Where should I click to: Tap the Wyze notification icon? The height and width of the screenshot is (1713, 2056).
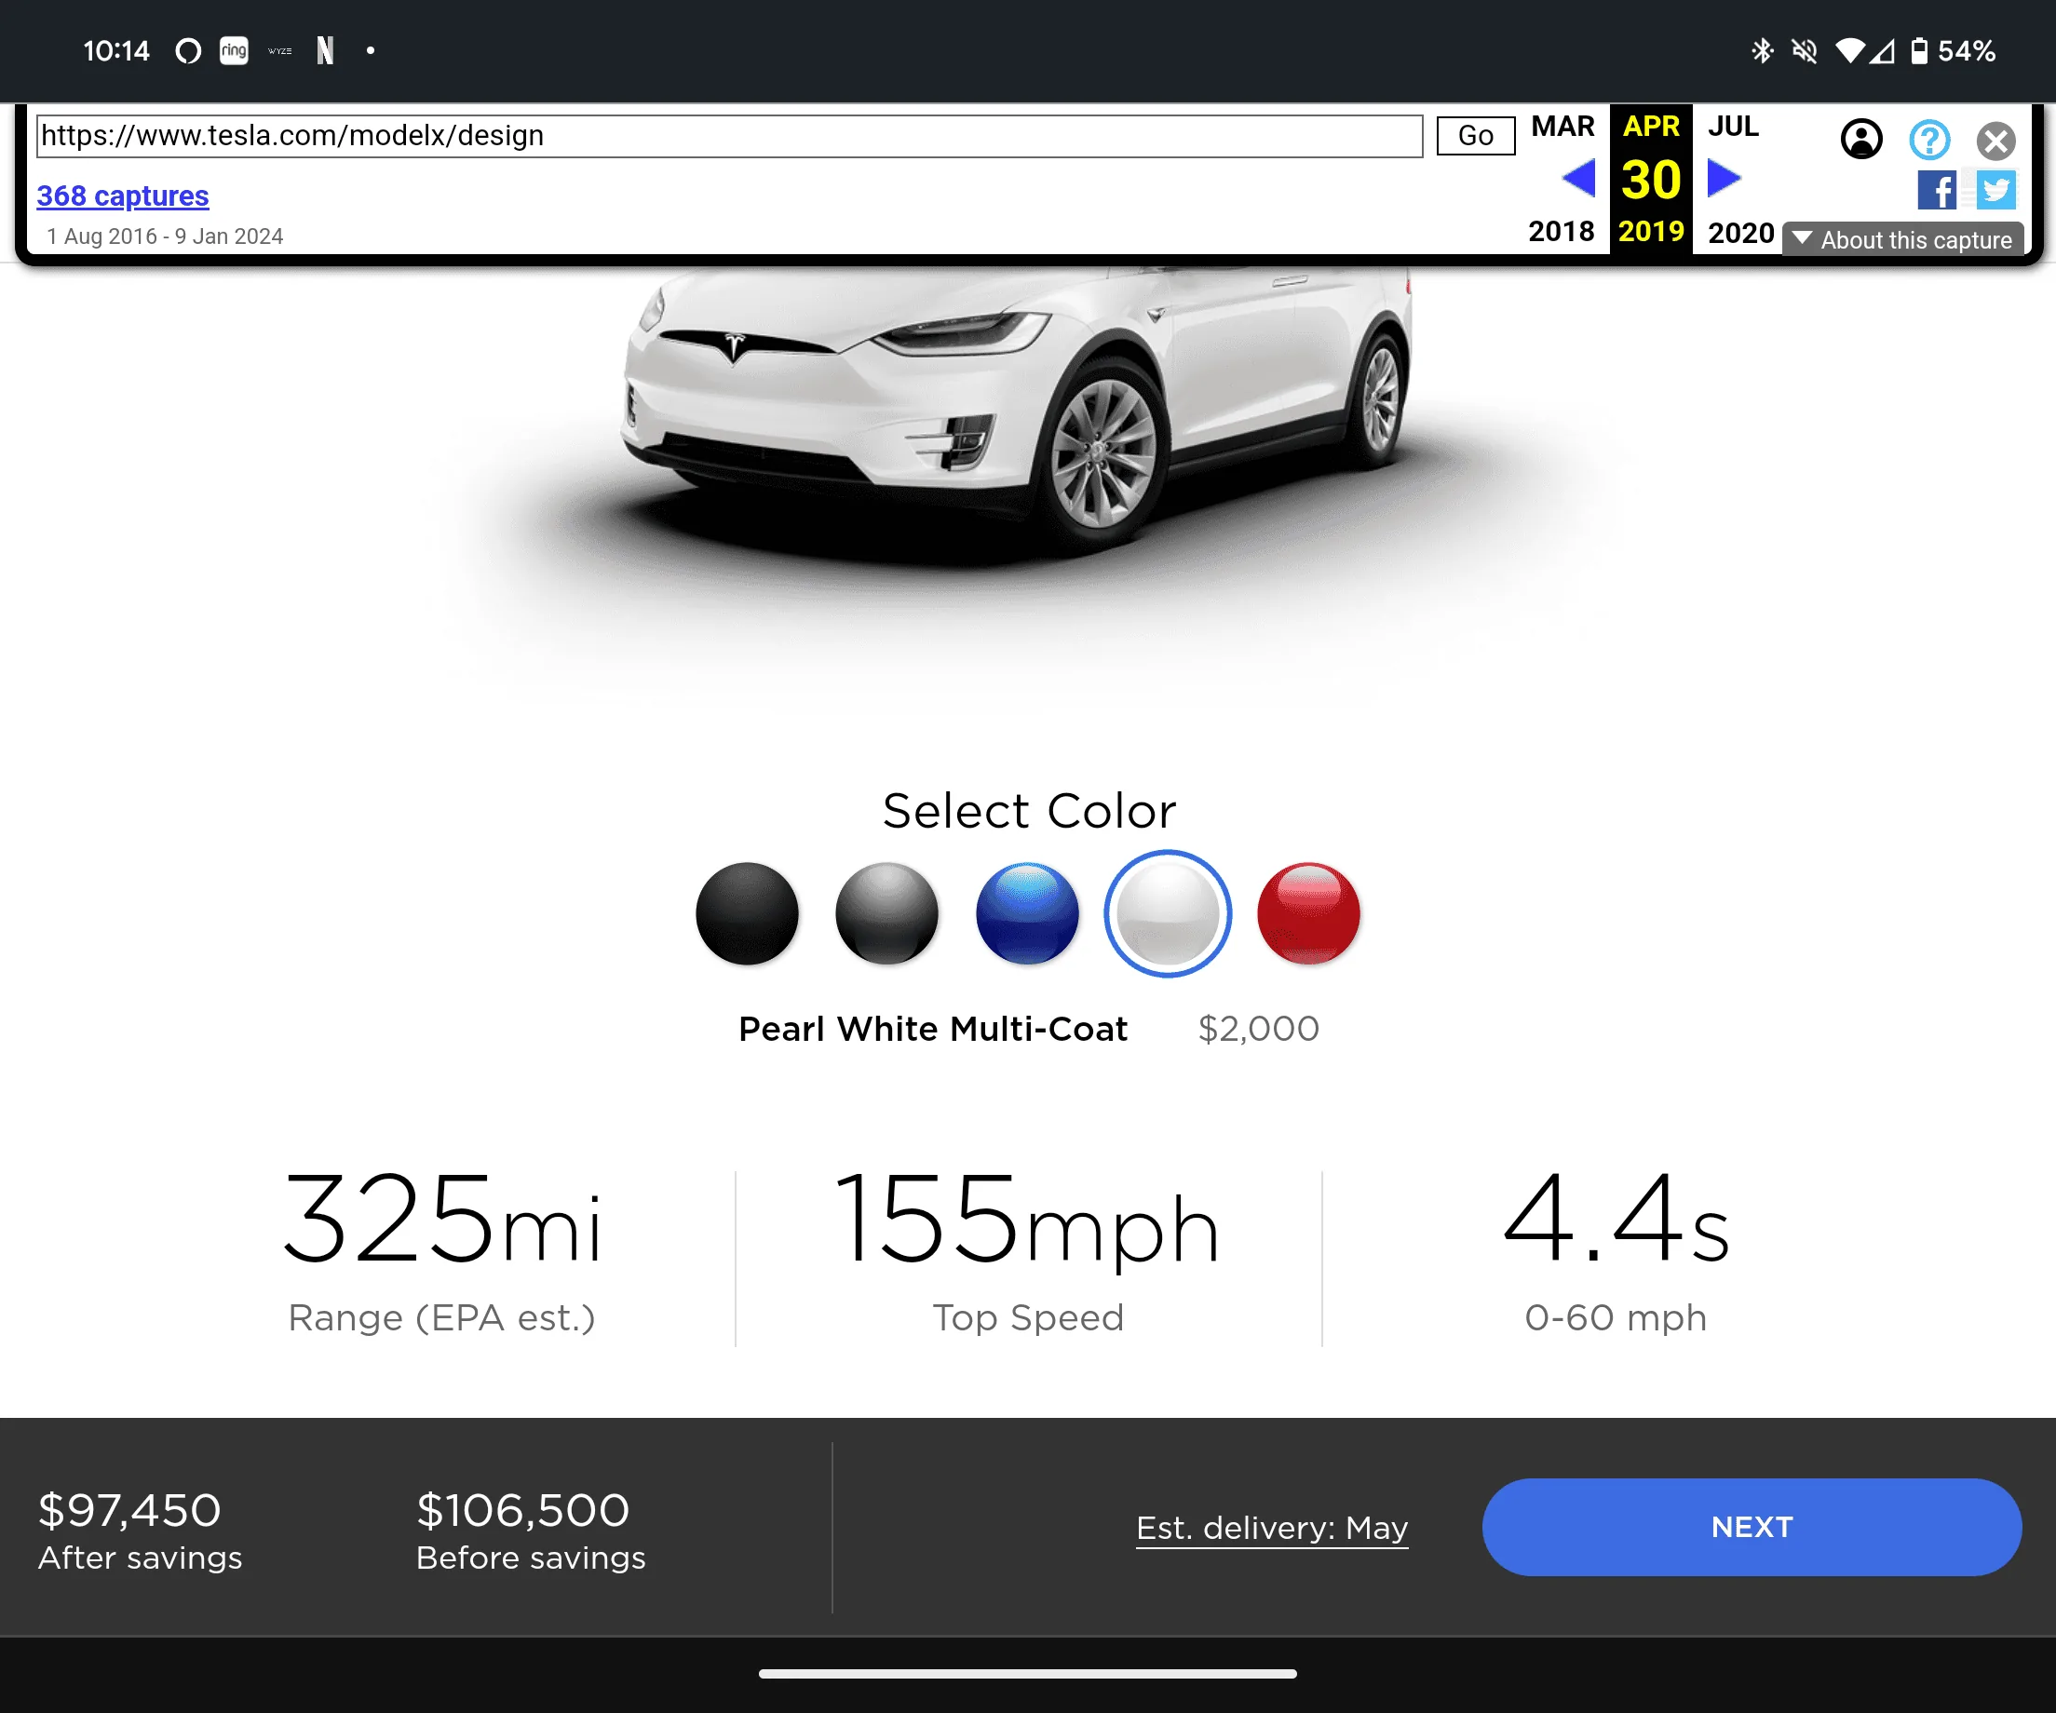(x=280, y=51)
